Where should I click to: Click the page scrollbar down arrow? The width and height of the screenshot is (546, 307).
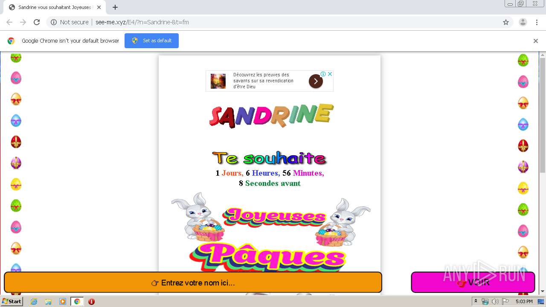[x=542, y=291]
